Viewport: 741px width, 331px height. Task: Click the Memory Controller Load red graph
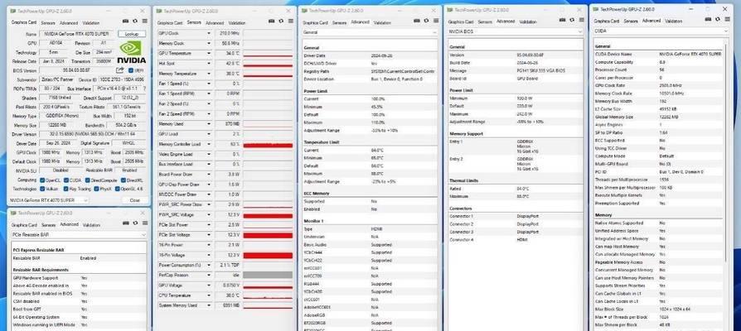[x=268, y=144]
